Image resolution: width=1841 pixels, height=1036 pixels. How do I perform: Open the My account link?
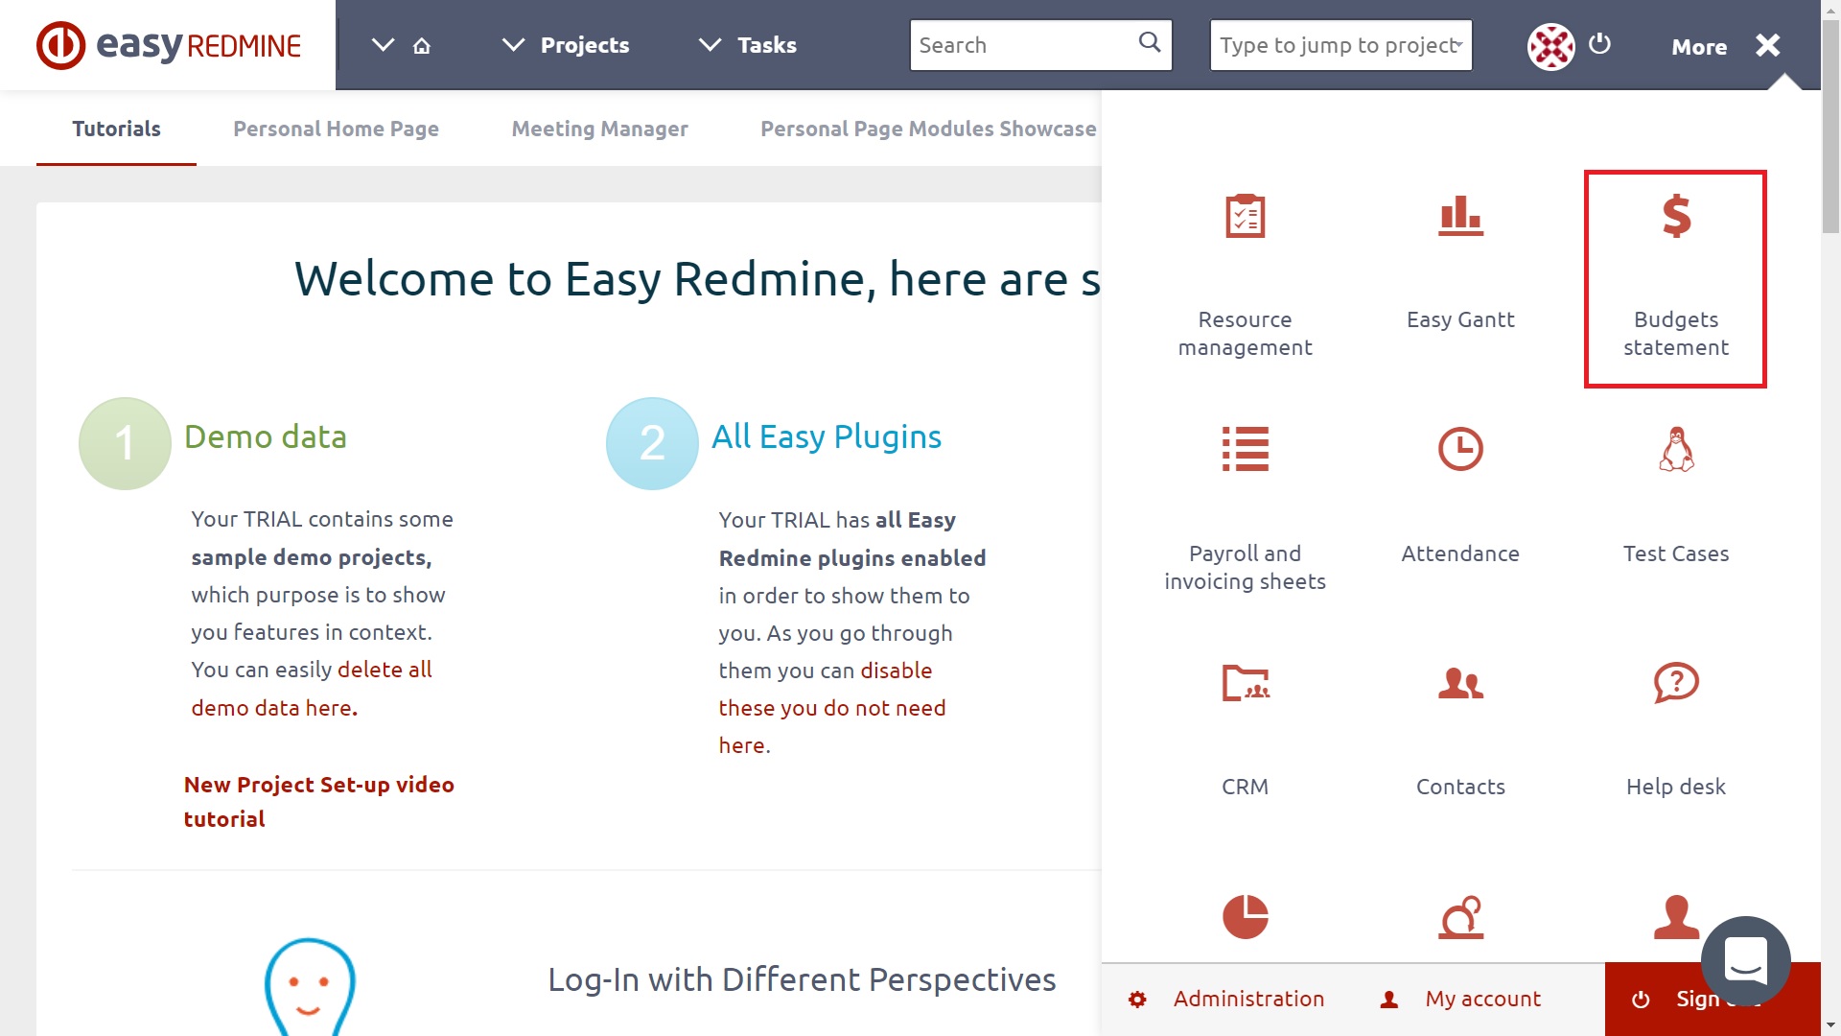[1482, 999]
